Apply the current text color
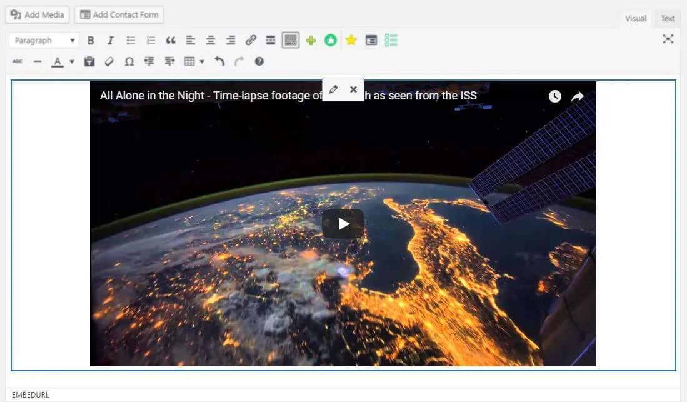This screenshot has width=687, height=402. [58, 61]
